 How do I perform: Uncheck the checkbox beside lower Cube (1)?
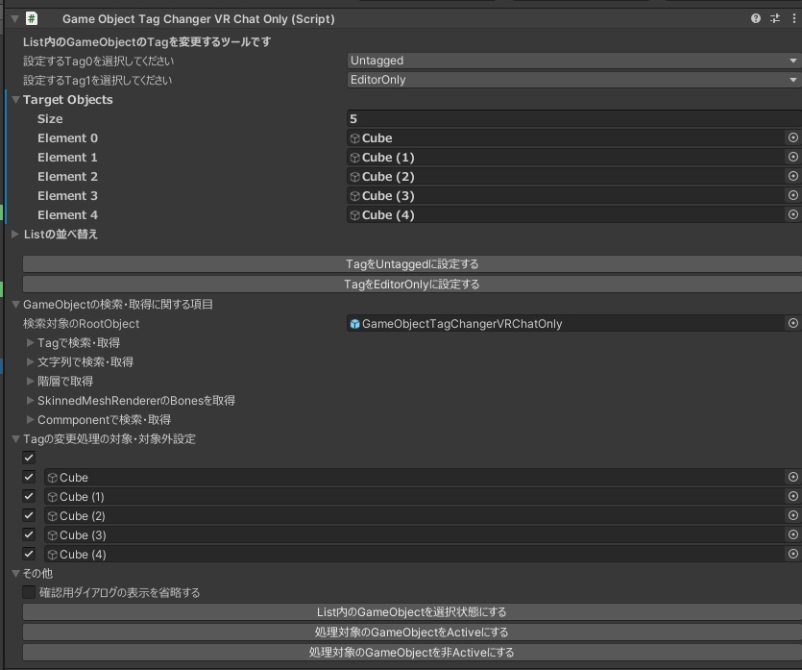[29, 496]
